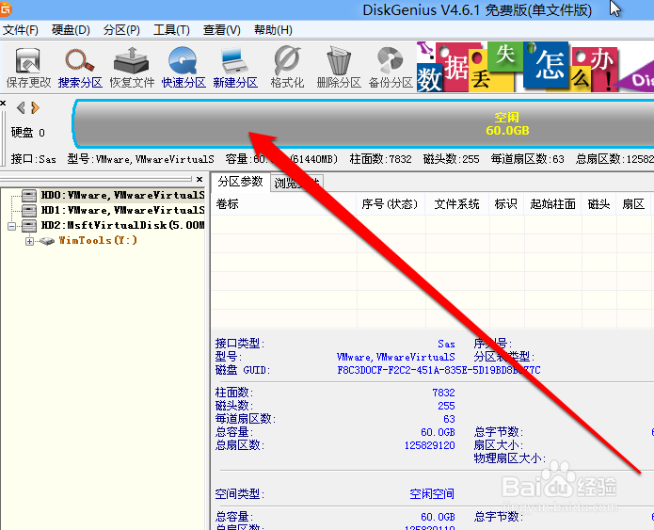
Task: Collapse the HD2 MsftVirtualDisk tree node
Action: (11, 226)
